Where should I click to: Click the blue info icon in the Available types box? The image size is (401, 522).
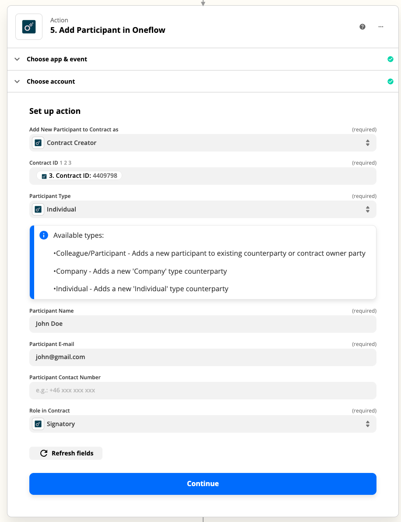coord(43,235)
